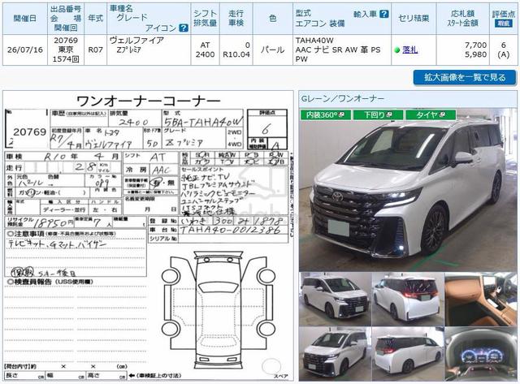Open the タイヤ tire view button
520x384 pixels.
[x=431, y=114]
